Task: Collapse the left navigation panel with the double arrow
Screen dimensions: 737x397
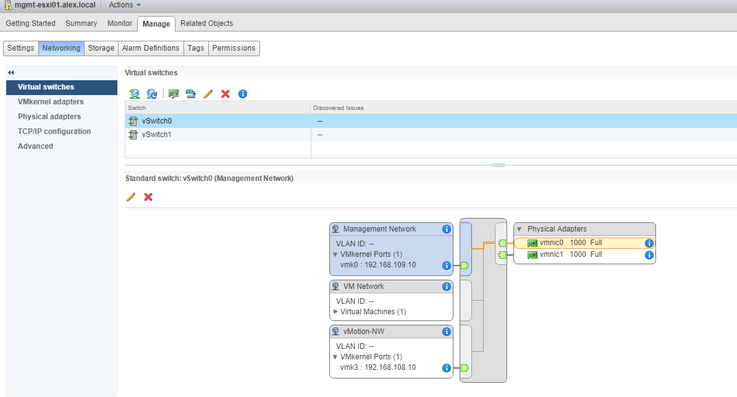Action: (x=11, y=73)
